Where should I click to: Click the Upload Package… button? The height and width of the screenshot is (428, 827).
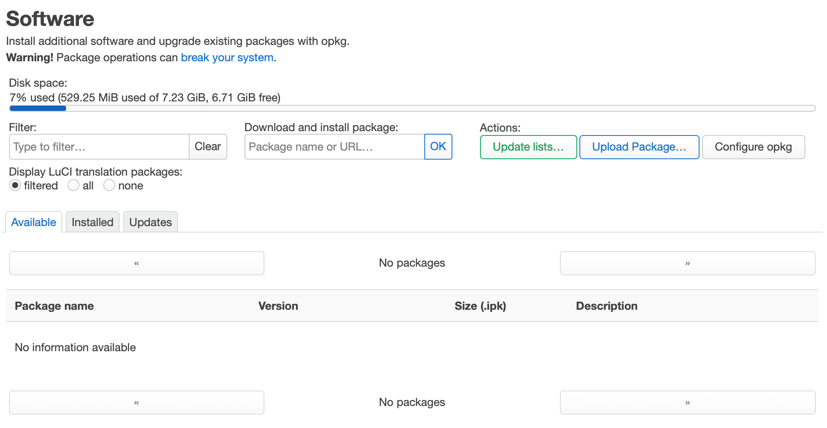click(639, 147)
